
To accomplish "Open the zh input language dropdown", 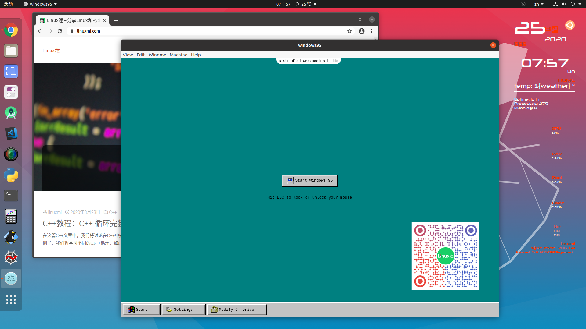I will pyautogui.click(x=539, y=4).
